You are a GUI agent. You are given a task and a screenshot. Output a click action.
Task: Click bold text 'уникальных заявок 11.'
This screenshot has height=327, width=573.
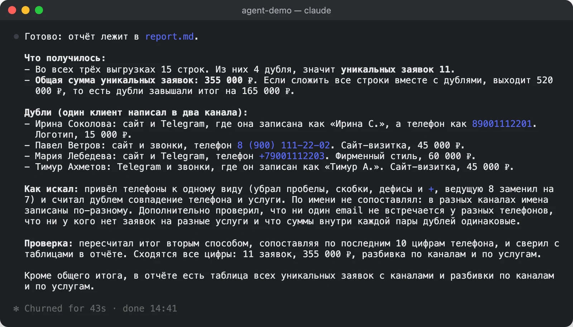pos(398,69)
